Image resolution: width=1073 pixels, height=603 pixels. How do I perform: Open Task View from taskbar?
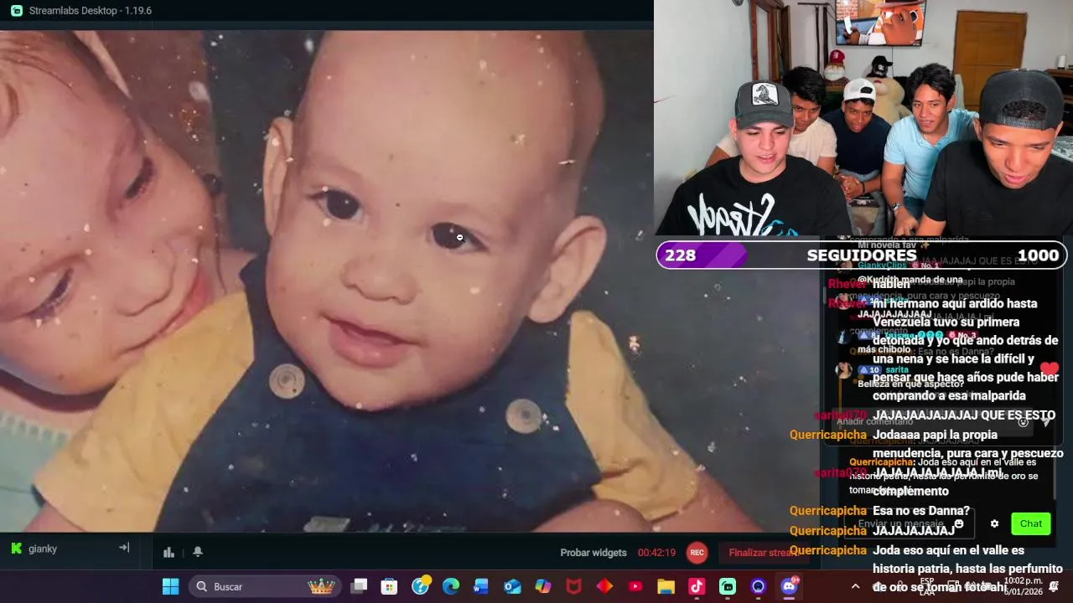(x=359, y=586)
